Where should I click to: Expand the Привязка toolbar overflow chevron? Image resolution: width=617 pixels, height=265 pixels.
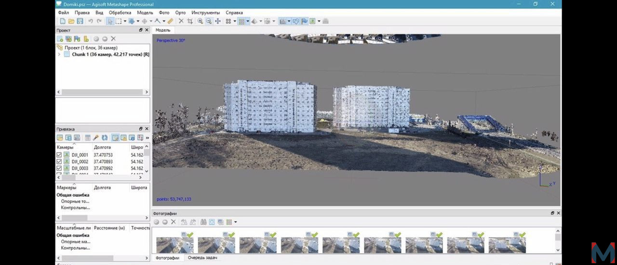(x=147, y=138)
